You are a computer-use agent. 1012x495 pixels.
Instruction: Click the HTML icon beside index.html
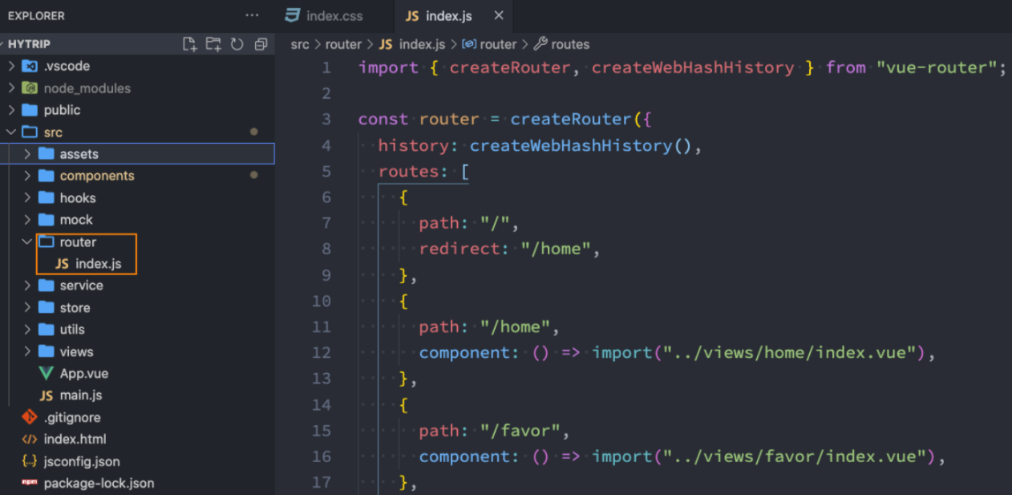point(30,440)
